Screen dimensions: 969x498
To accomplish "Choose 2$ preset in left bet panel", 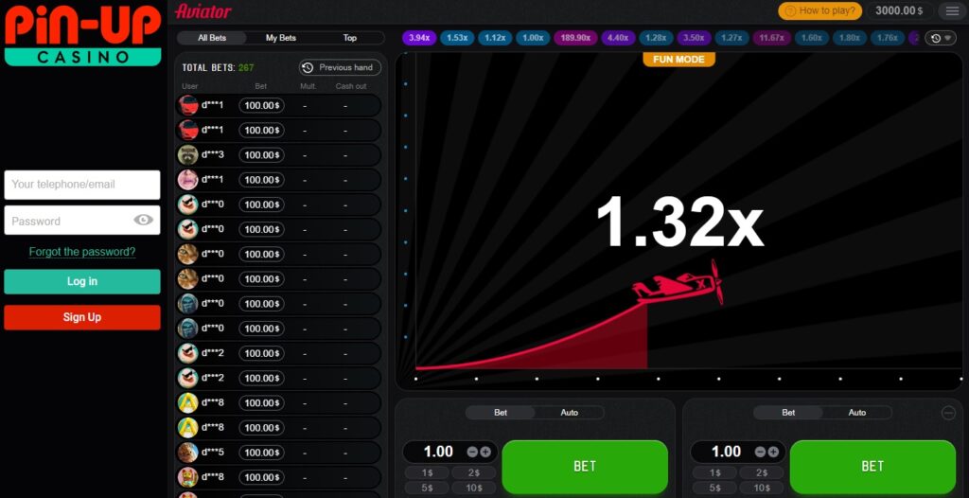I will (x=473, y=473).
